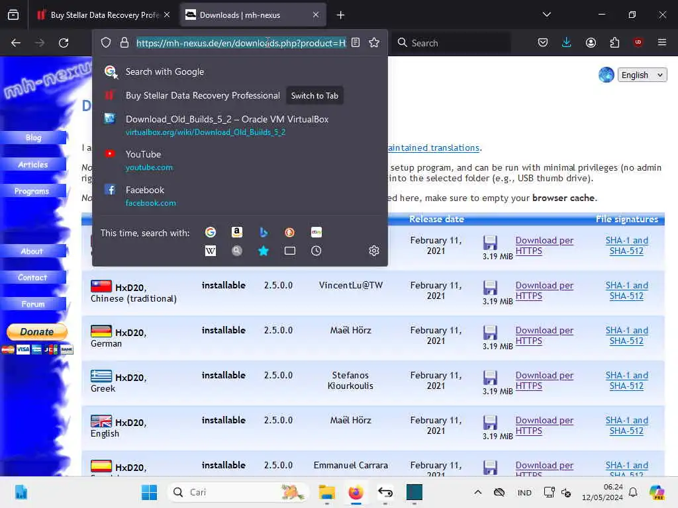Search this time with Google icon
678x508 pixels.
tap(211, 232)
